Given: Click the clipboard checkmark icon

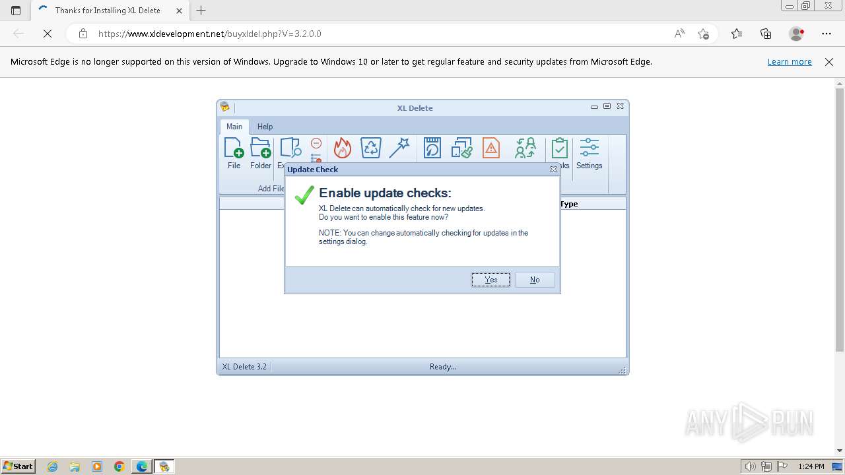Looking at the screenshot, I should coord(560,148).
